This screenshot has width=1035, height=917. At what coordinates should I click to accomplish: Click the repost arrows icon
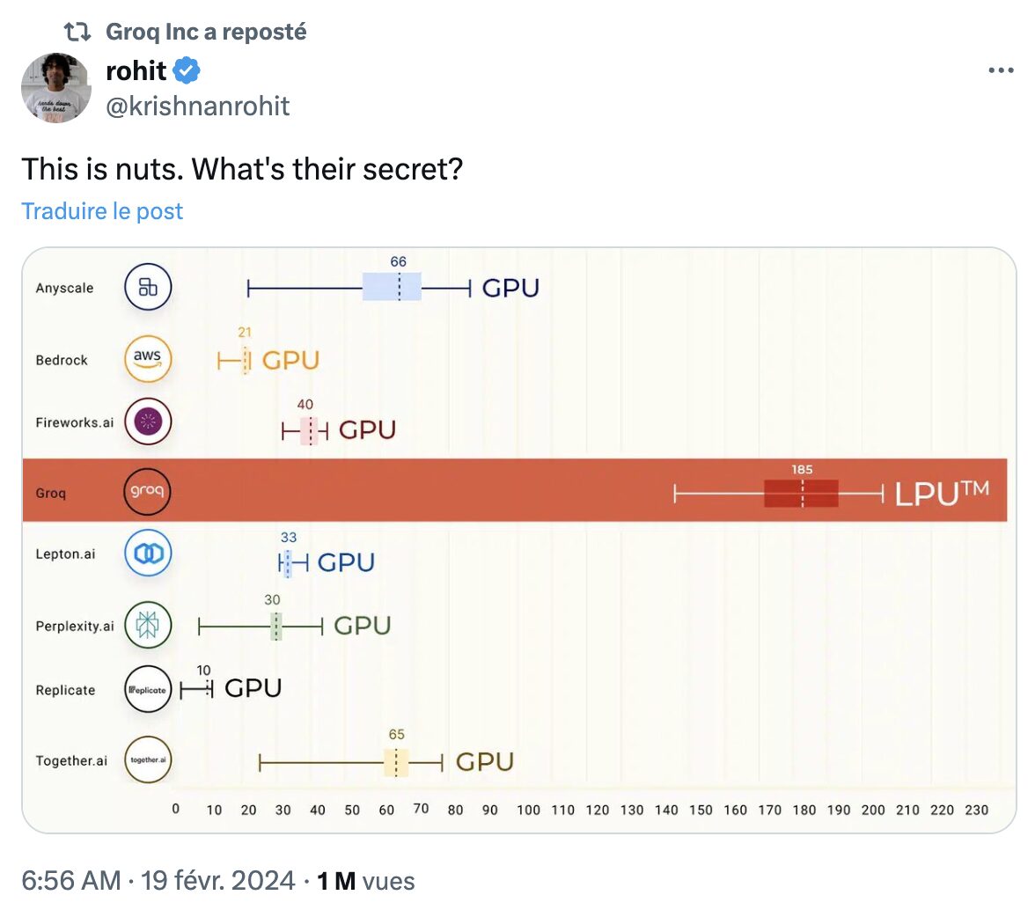coord(77,32)
